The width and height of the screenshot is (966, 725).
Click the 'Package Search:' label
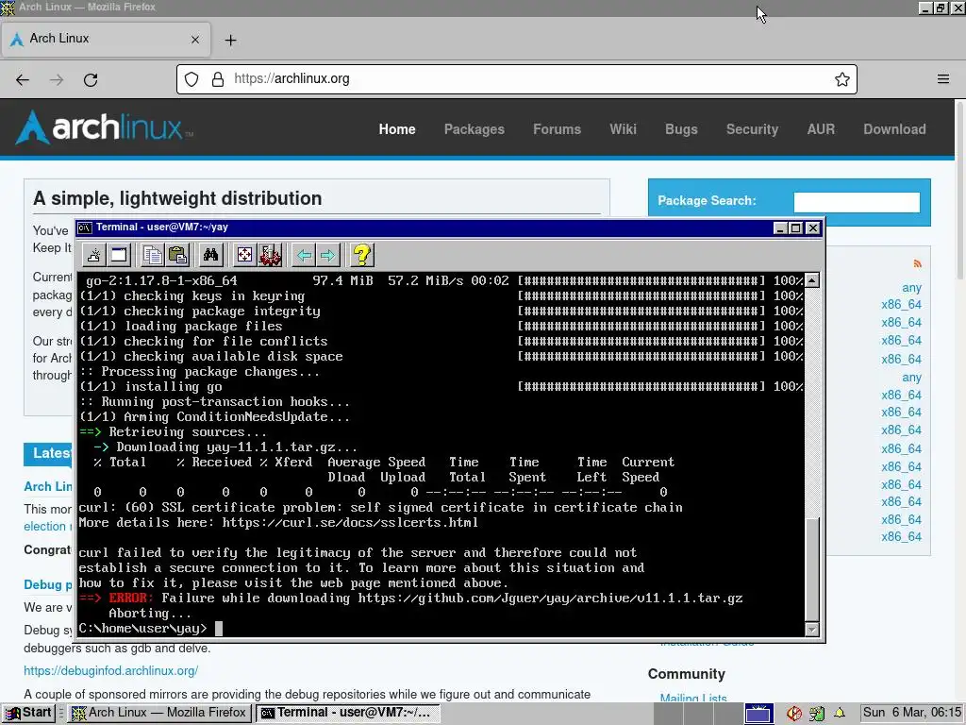pyautogui.click(x=707, y=201)
